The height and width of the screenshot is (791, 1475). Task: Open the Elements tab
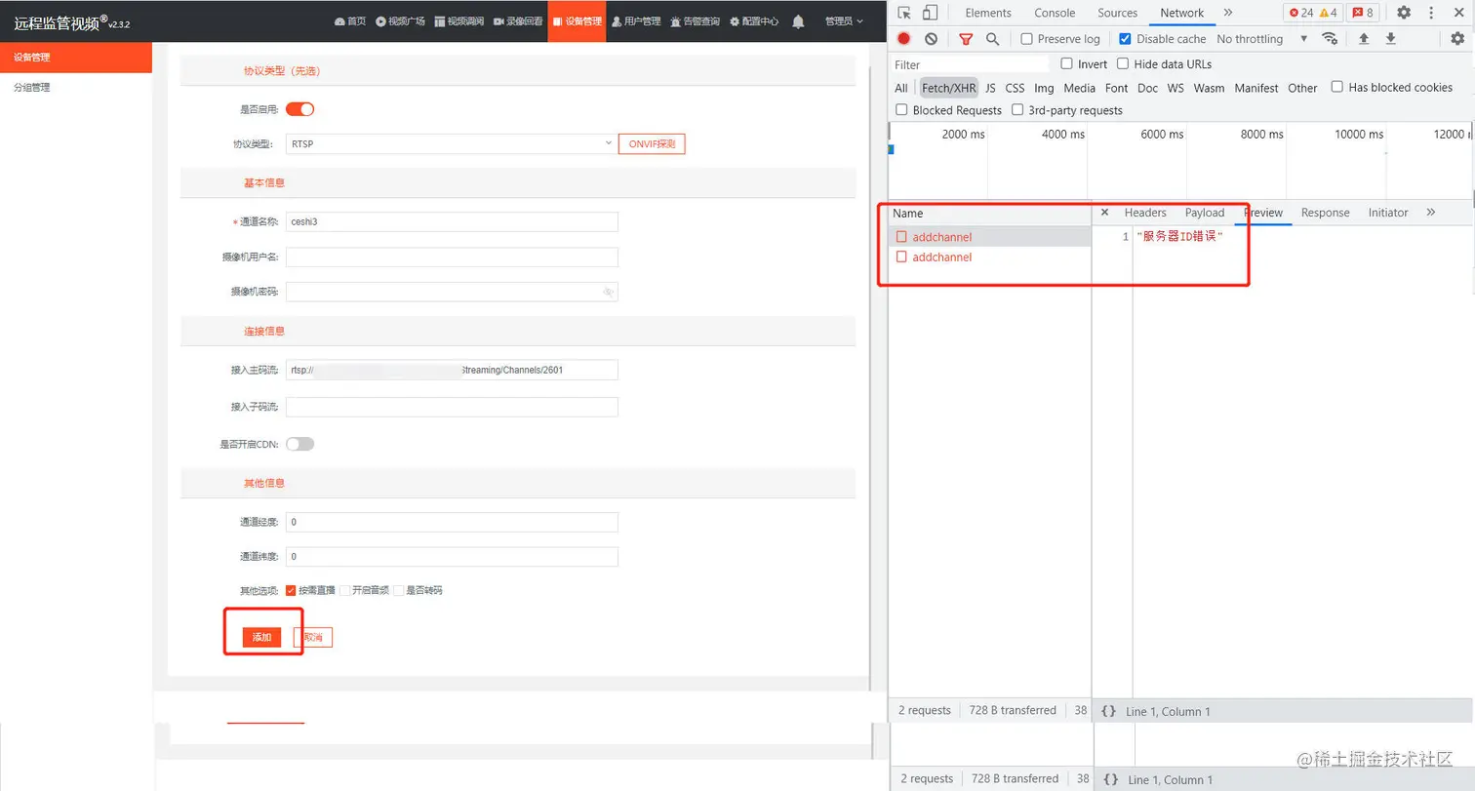(x=988, y=13)
